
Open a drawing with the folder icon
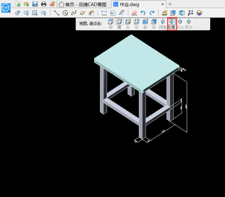click(26, 4)
